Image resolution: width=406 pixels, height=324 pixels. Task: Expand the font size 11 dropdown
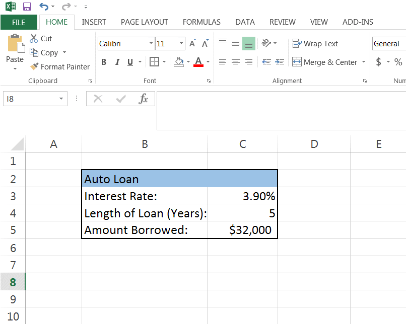pos(181,43)
